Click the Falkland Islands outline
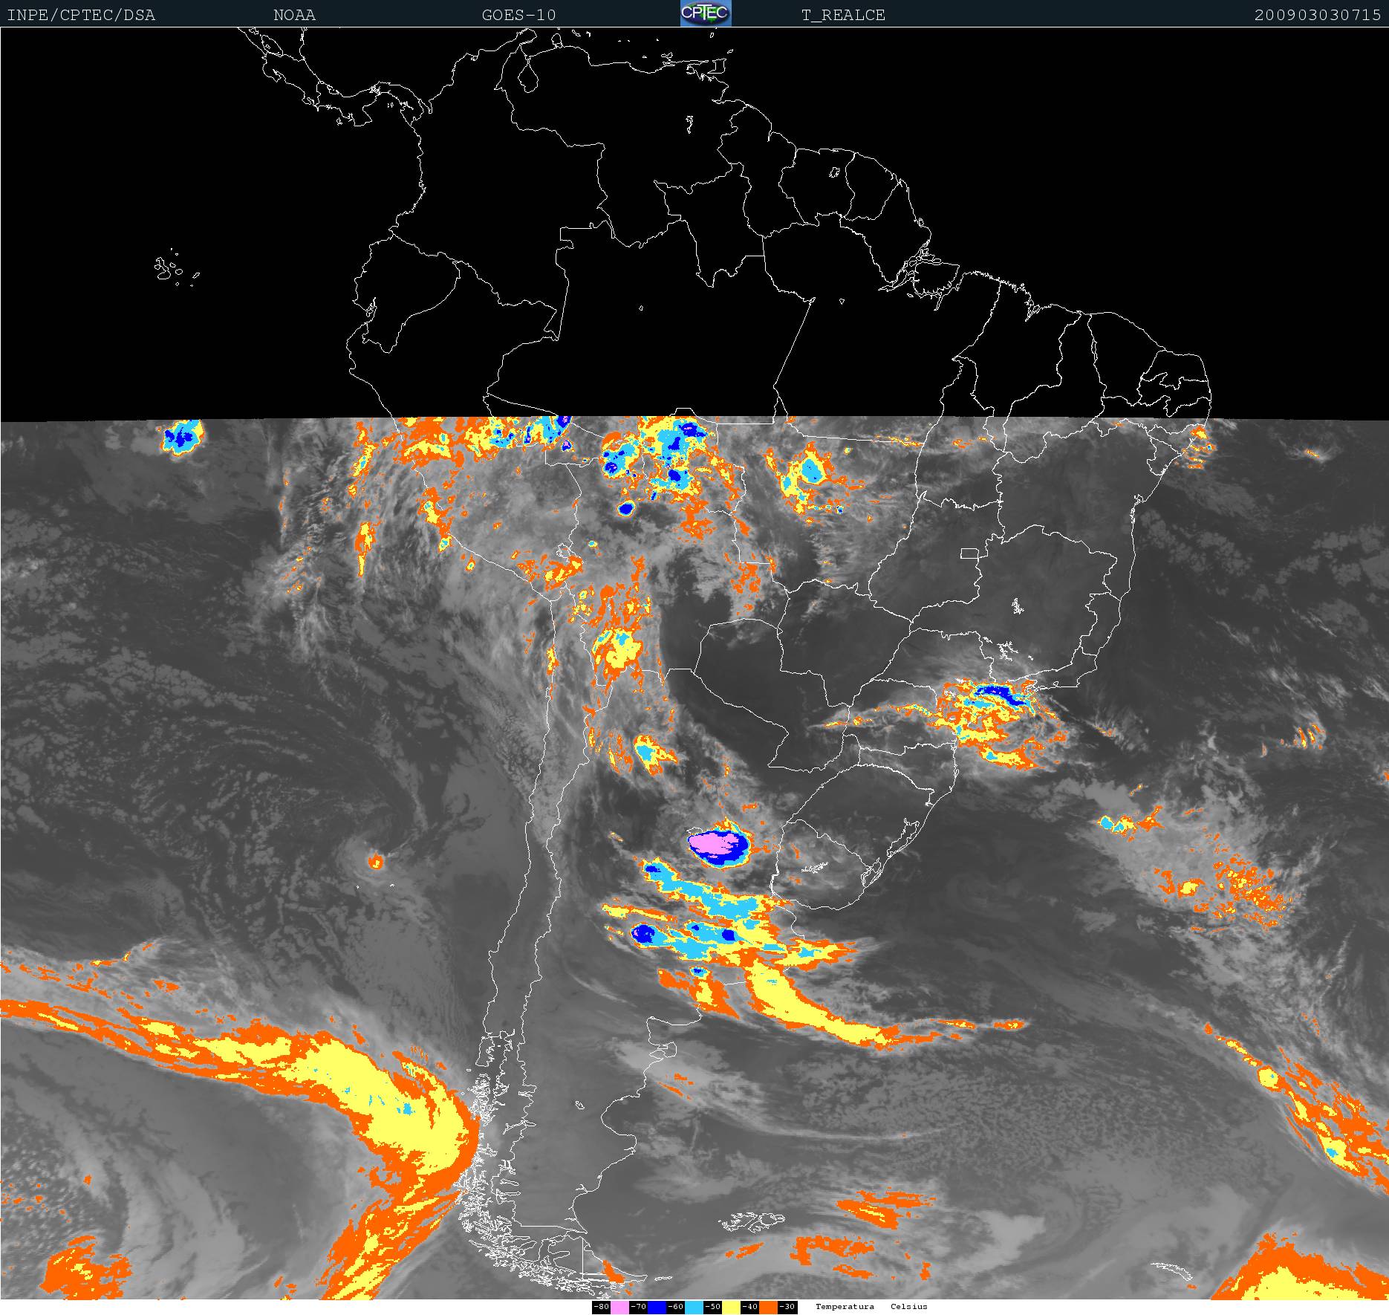The image size is (1389, 1315). (752, 1221)
